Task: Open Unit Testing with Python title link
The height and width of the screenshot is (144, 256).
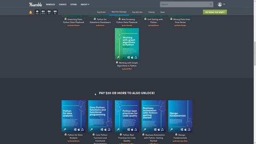Action: tap(154, 21)
